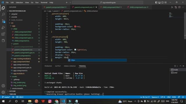Screen dimensions: 186x104
Task: Switch to parent.component.html tab
Action: coord(56,7)
